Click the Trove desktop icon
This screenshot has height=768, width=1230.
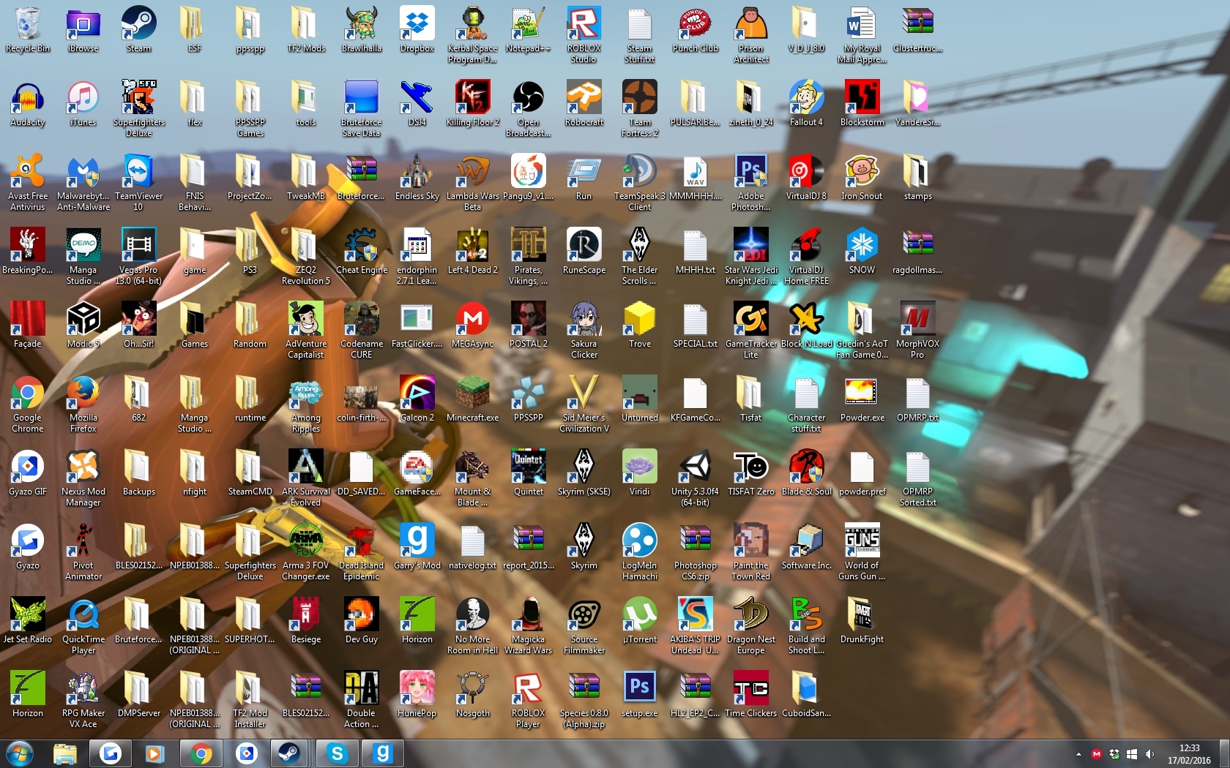pyautogui.click(x=640, y=325)
